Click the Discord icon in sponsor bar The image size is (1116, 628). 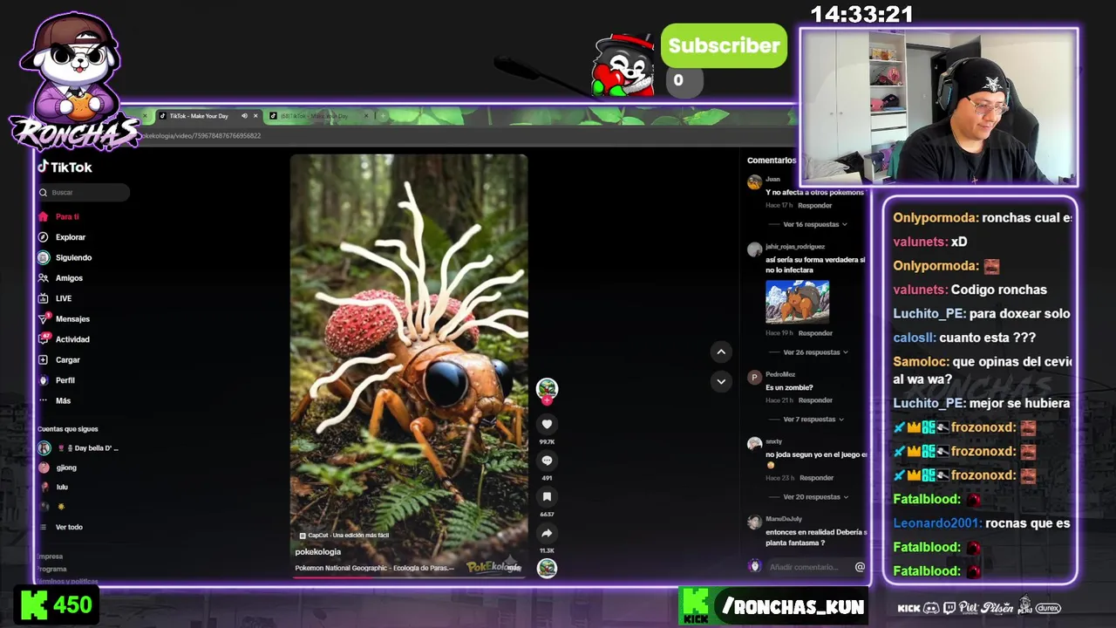click(x=931, y=608)
